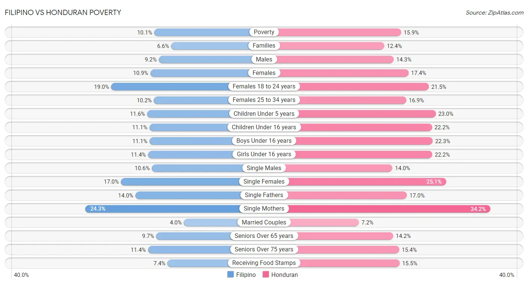The width and height of the screenshot is (528, 284).
Task: Click the Single Mothers category label
Action: pos(264,209)
